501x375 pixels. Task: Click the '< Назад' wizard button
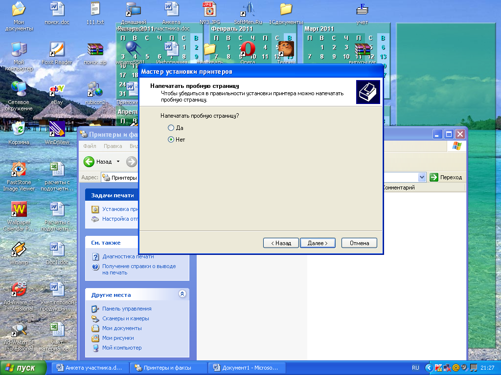pos(281,243)
